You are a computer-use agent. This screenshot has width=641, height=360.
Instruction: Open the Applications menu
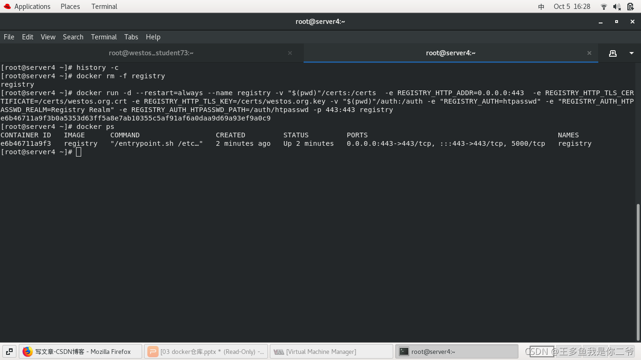pos(32,7)
